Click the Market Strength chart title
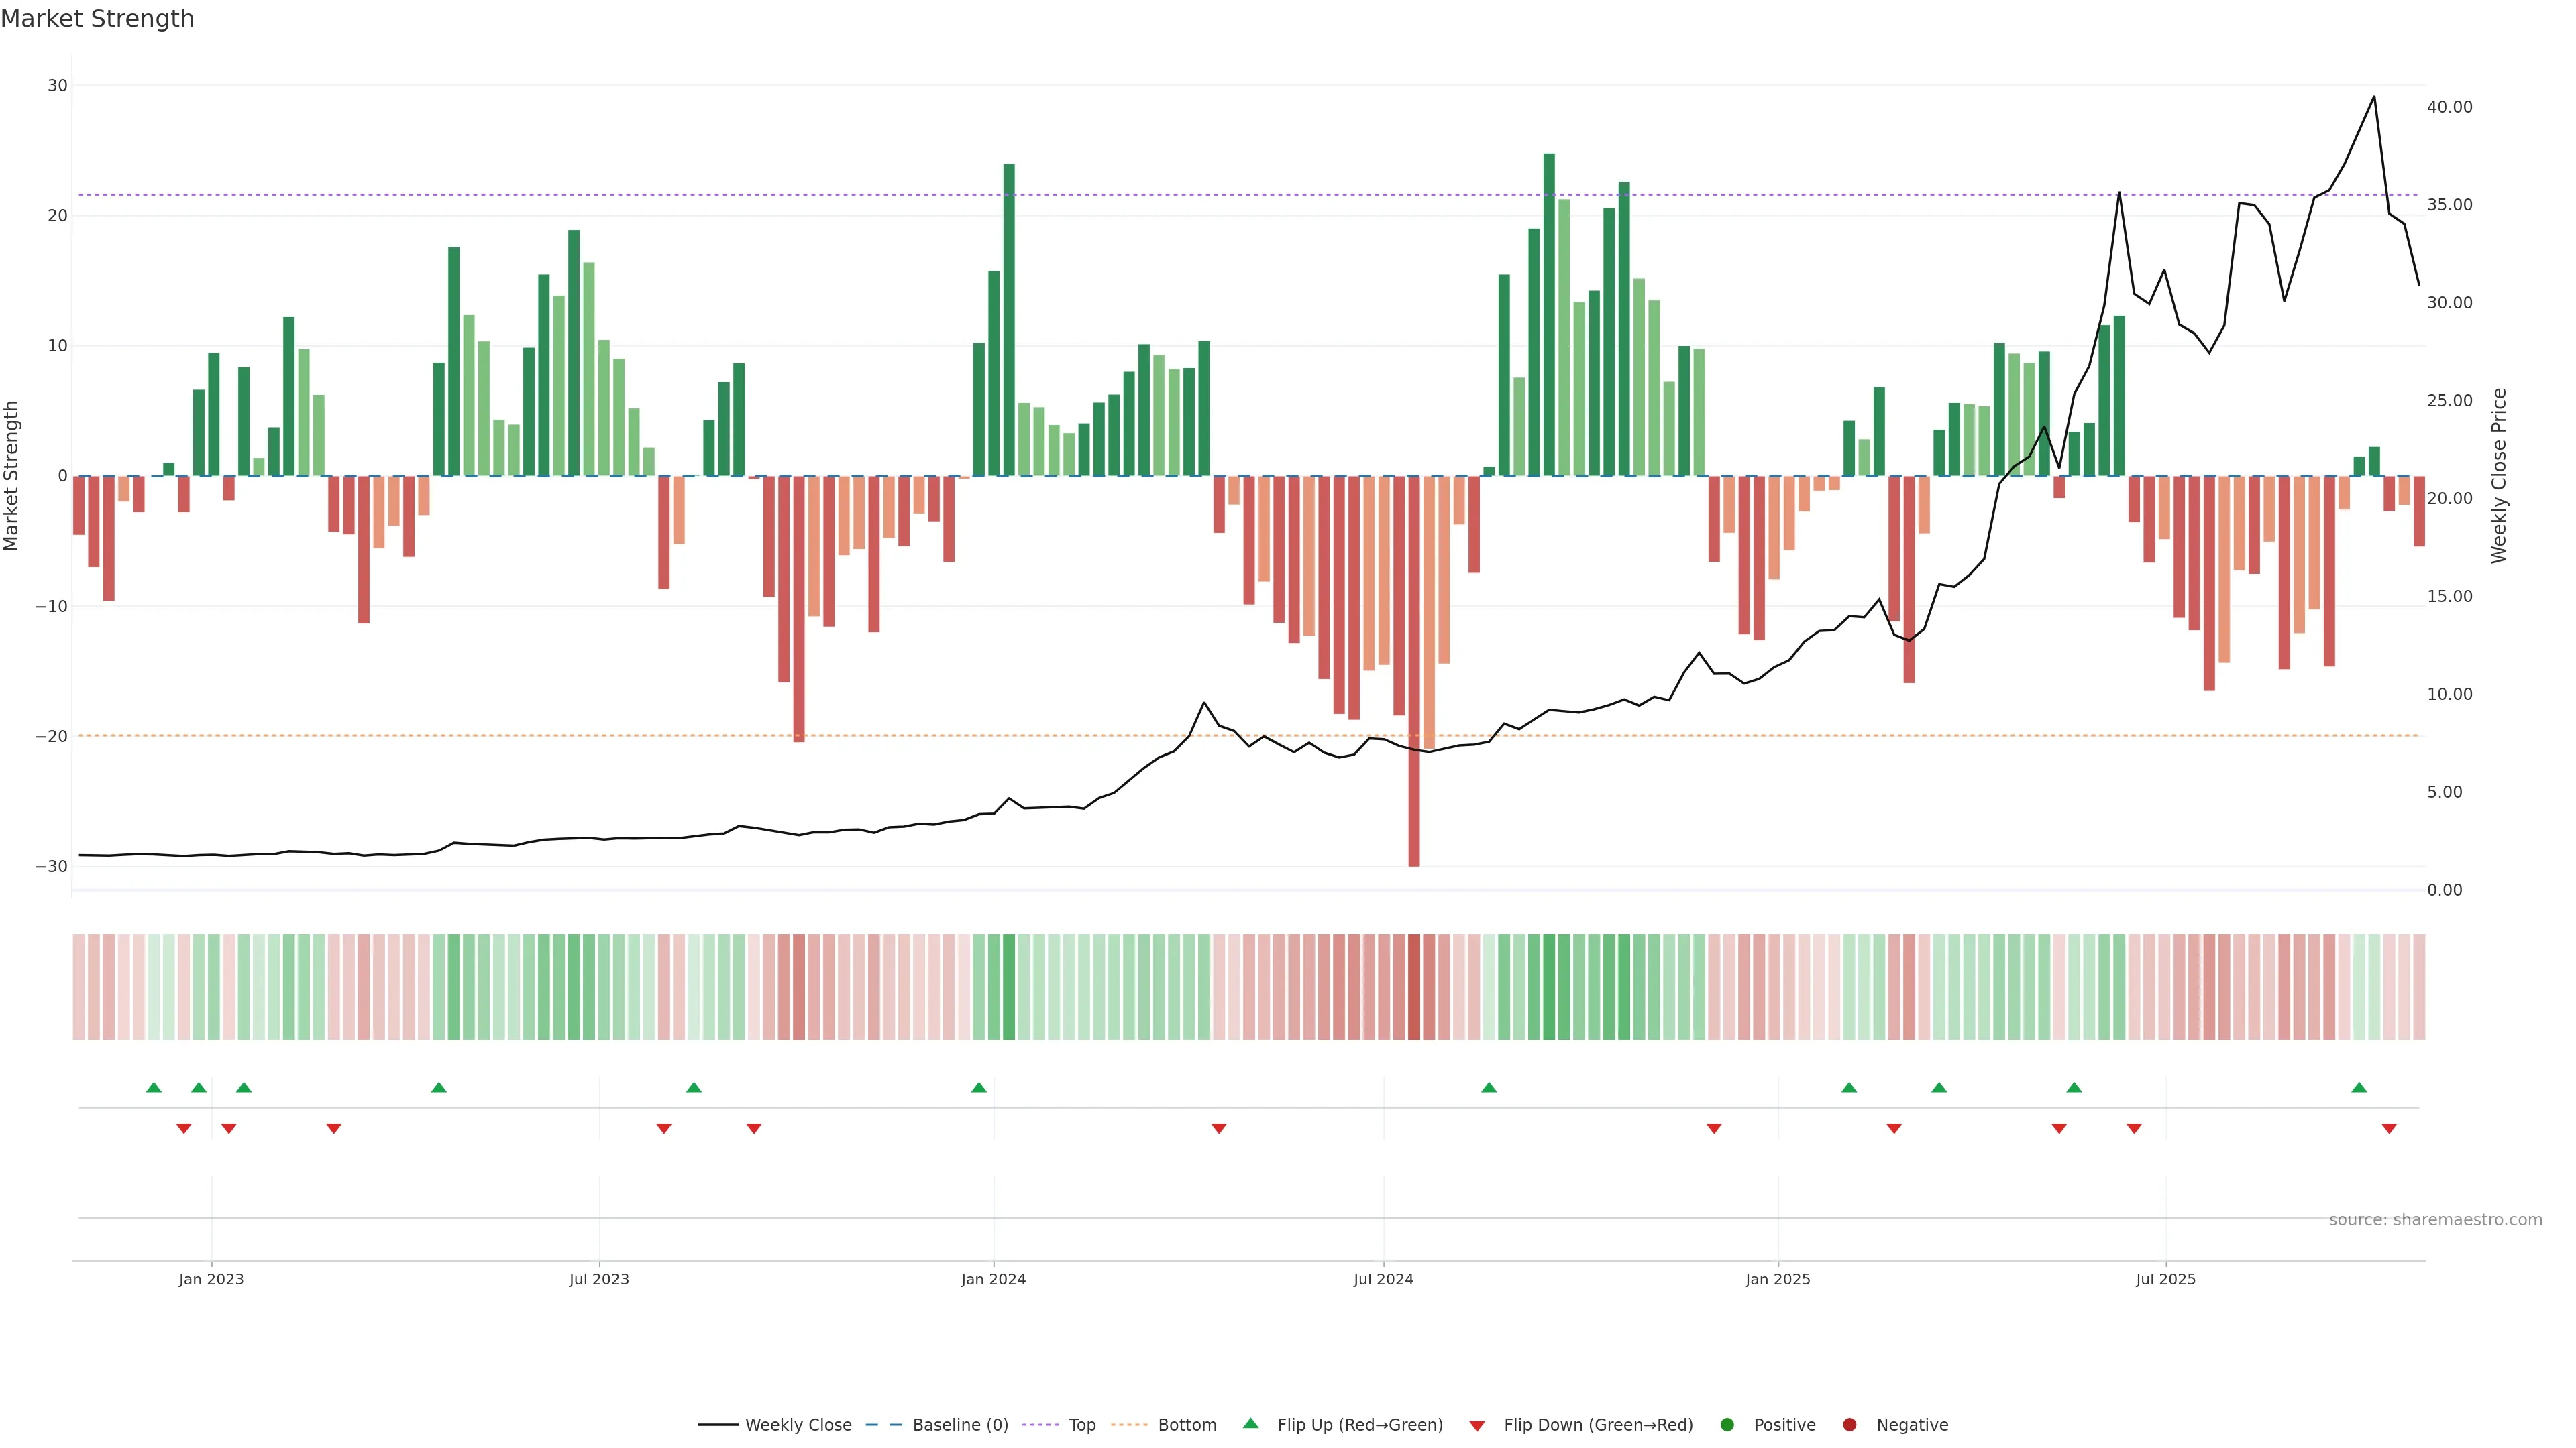 coord(98,19)
